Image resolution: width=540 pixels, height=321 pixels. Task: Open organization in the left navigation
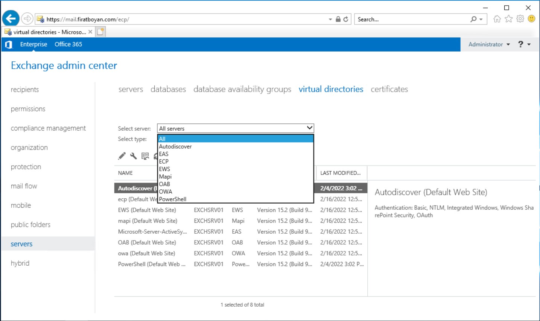pos(29,148)
